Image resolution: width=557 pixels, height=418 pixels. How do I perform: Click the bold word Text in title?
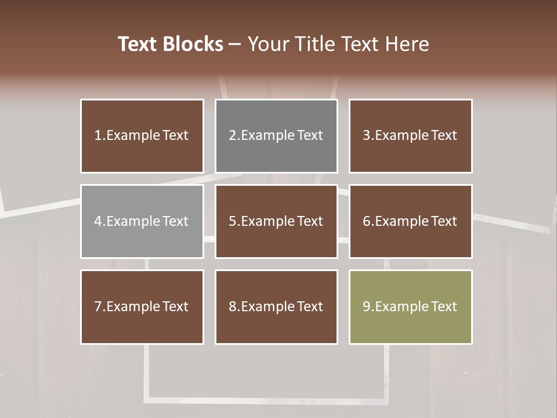(x=137, y=44)
